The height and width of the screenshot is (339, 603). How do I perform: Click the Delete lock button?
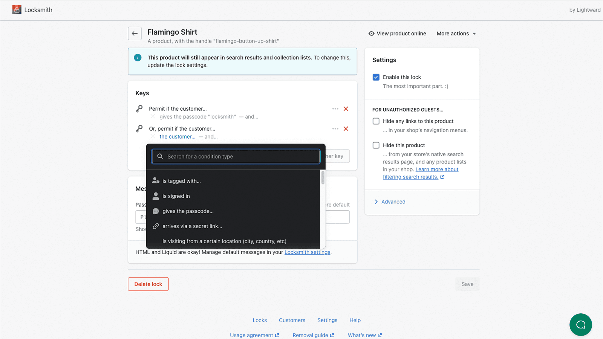tap(148, 284)
